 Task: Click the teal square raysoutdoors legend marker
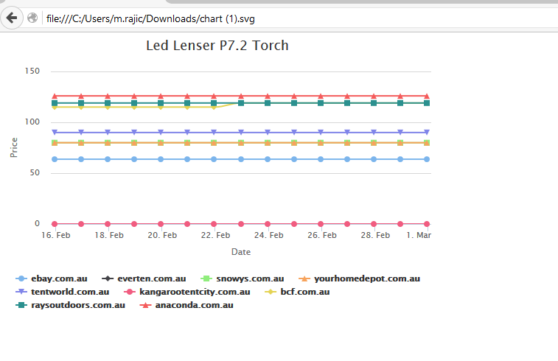point(21,305)
